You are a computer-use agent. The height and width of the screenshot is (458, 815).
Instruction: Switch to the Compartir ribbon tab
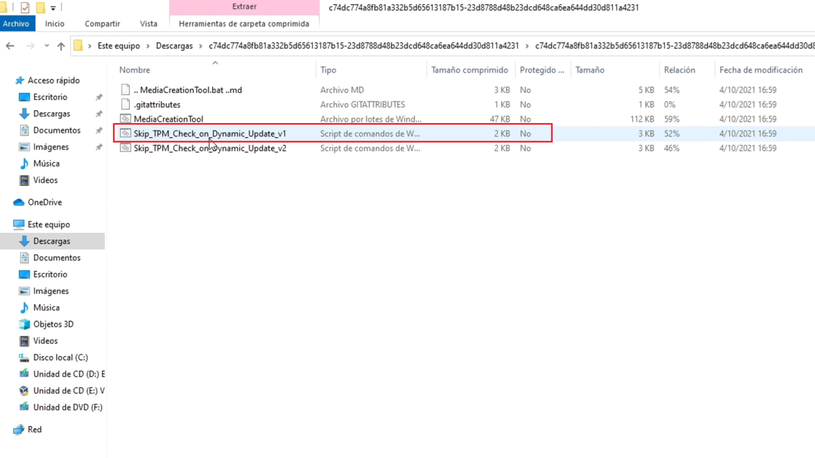pos(102,23)
